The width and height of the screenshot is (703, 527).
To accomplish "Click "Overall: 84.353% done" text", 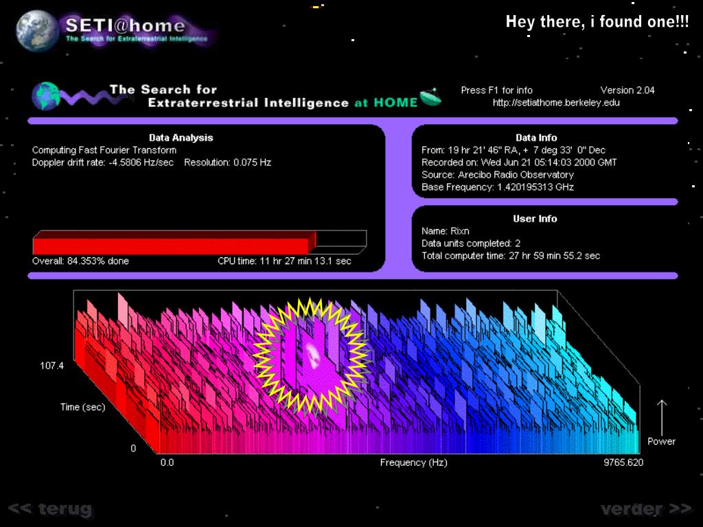I will (80, 261).
